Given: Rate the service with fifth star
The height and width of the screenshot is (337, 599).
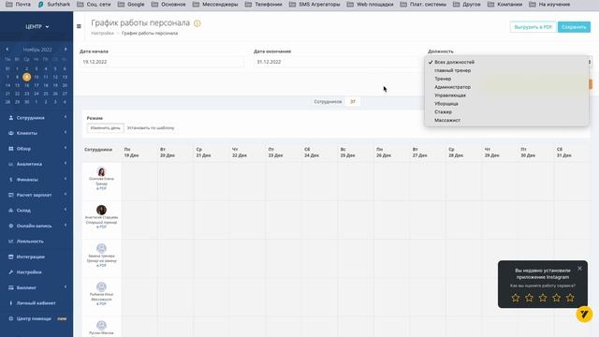Looking at the screenshot, I should click(570, 298).
